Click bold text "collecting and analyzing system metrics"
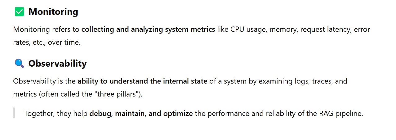Image resolution: width=396 pixels, height=140 pixels. pyautogui.click(x=148, y=30)
